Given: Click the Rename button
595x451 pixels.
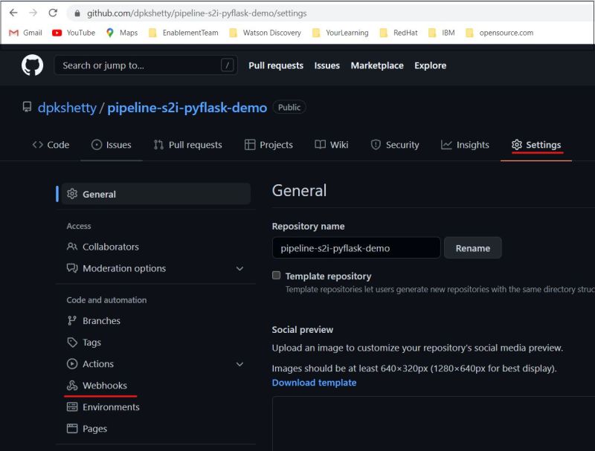Looking at the screenshot, I should click(472, 247).
